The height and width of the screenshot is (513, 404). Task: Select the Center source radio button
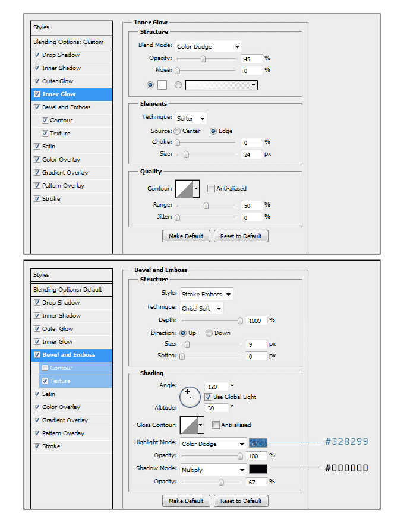click(x=177, y=131)
